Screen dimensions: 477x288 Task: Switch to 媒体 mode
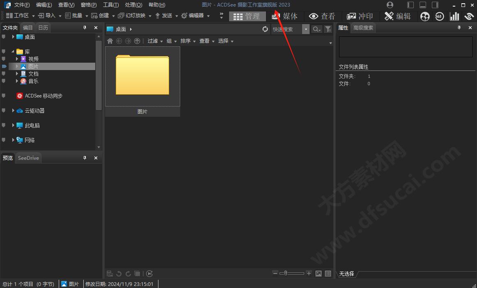point(285,16)
